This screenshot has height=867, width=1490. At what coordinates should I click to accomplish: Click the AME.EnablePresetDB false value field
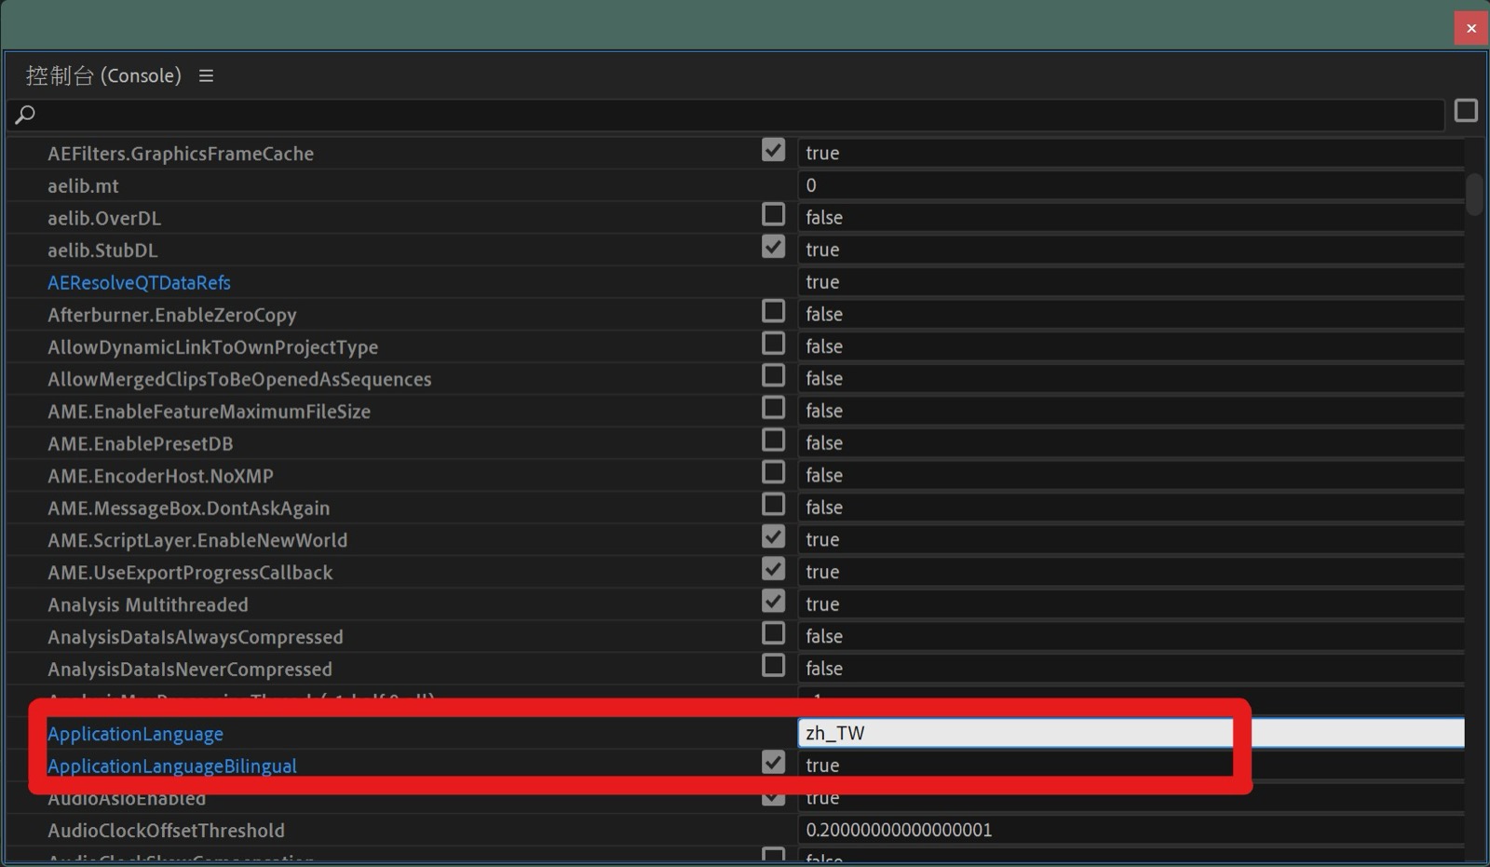(x=1131, y=443)
